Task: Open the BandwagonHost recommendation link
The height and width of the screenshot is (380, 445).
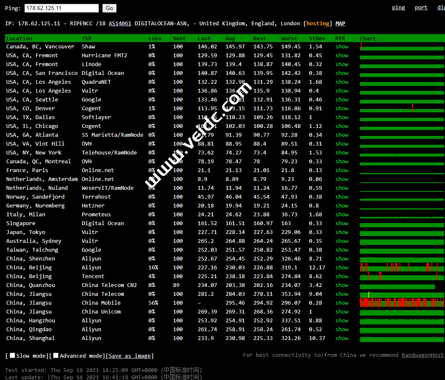Action: coord(422,355)
